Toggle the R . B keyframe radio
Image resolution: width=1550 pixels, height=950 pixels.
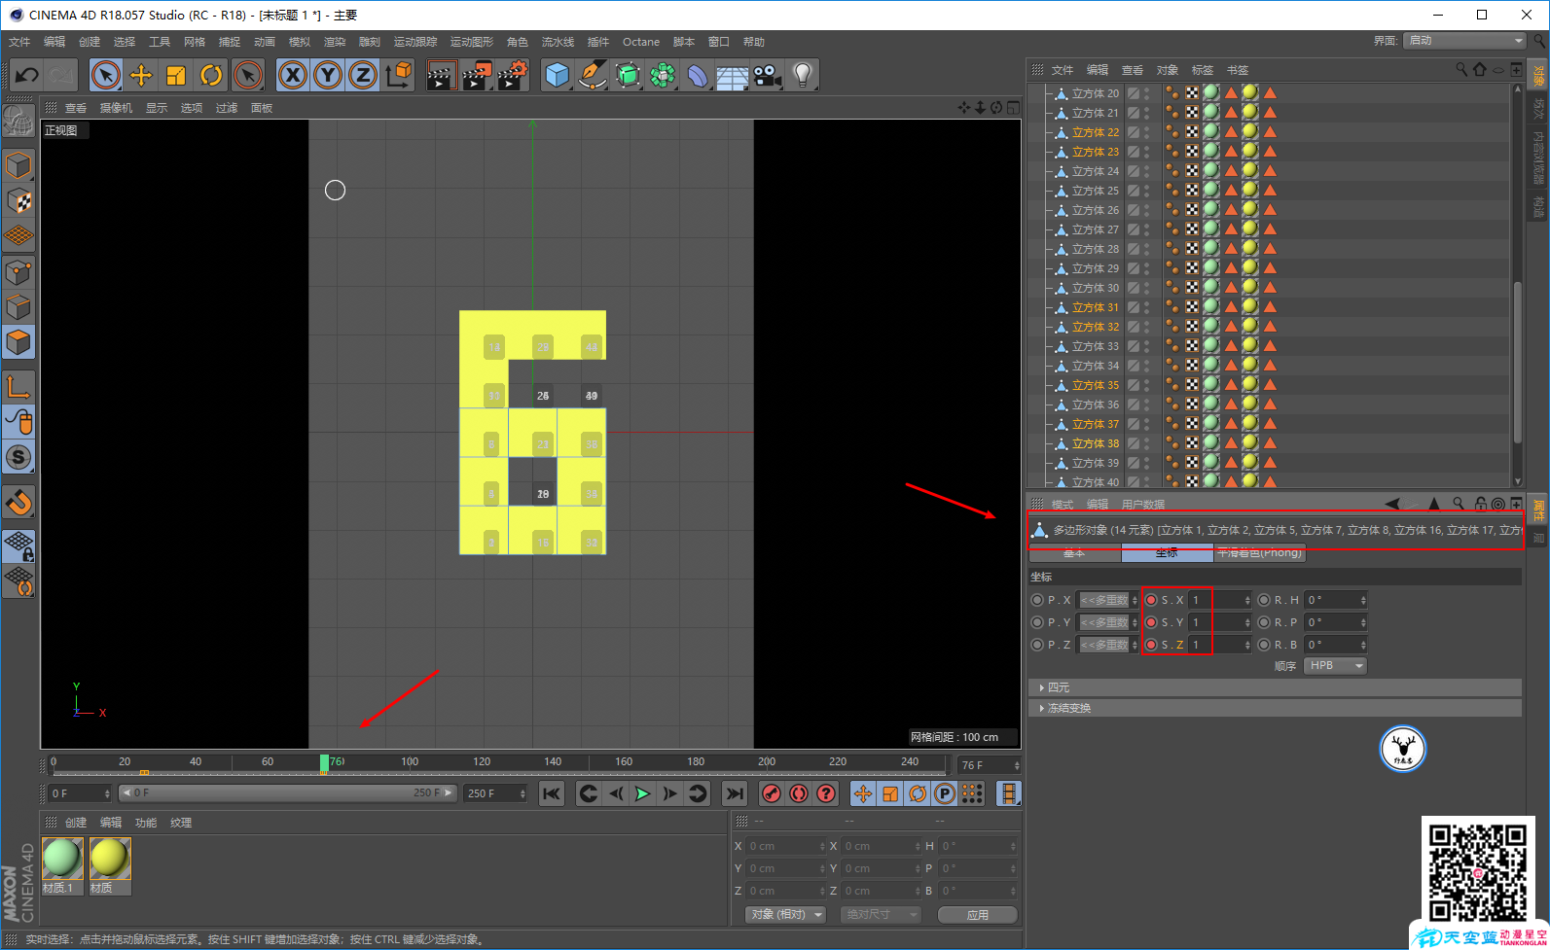point(1264,645)
